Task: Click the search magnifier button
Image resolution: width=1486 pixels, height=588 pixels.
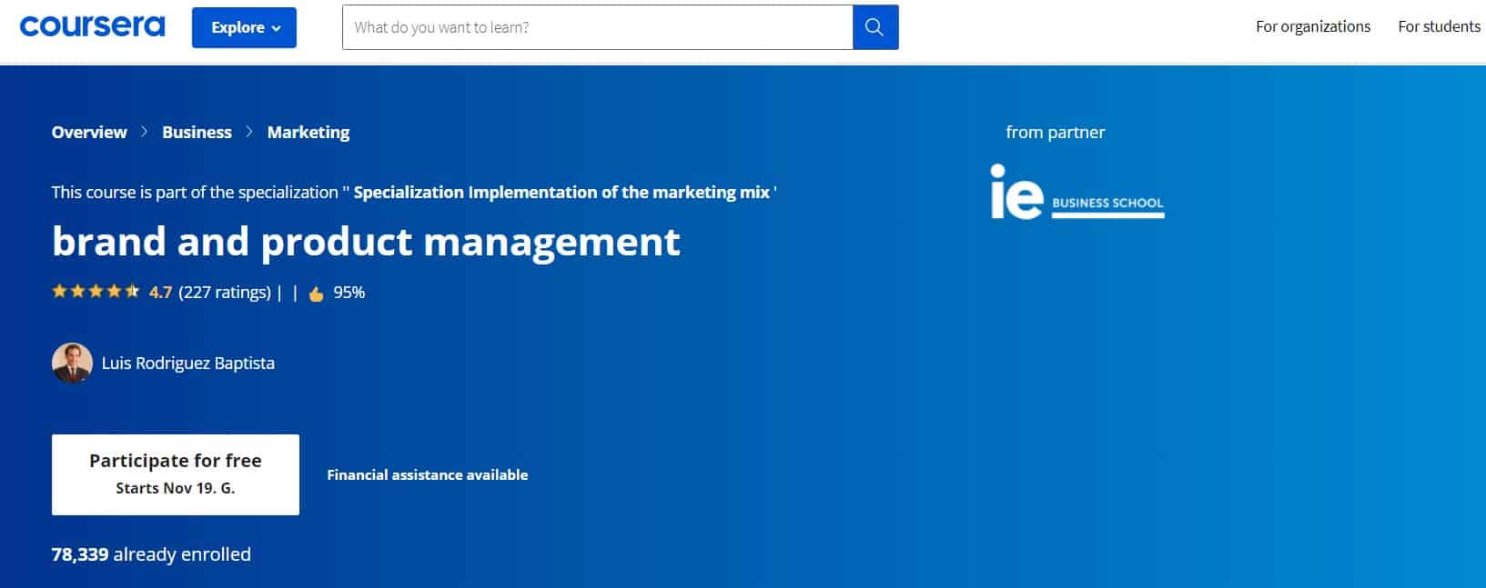Action: click(x=875, y=27)
